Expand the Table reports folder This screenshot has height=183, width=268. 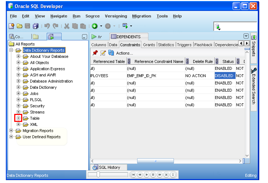[18, 118]
